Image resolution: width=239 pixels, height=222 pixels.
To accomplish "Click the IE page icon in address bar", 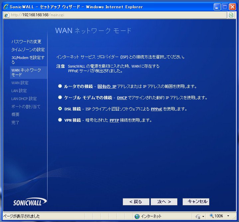I will click(7, 15).
